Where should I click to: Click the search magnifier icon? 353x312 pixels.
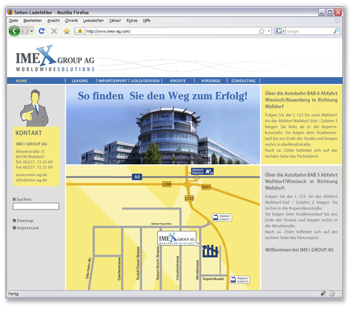pos(336,31)
